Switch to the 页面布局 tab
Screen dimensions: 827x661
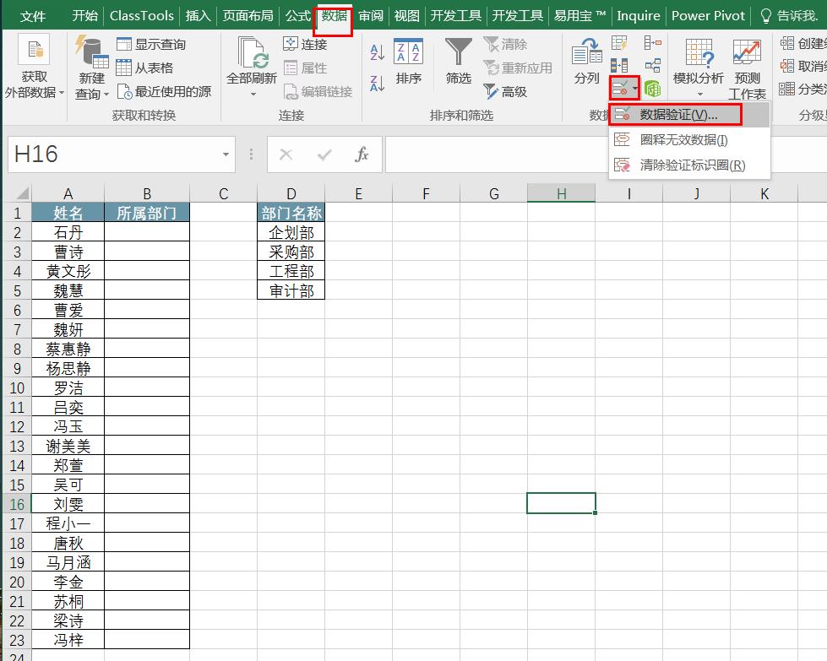(x=248, y=16)
